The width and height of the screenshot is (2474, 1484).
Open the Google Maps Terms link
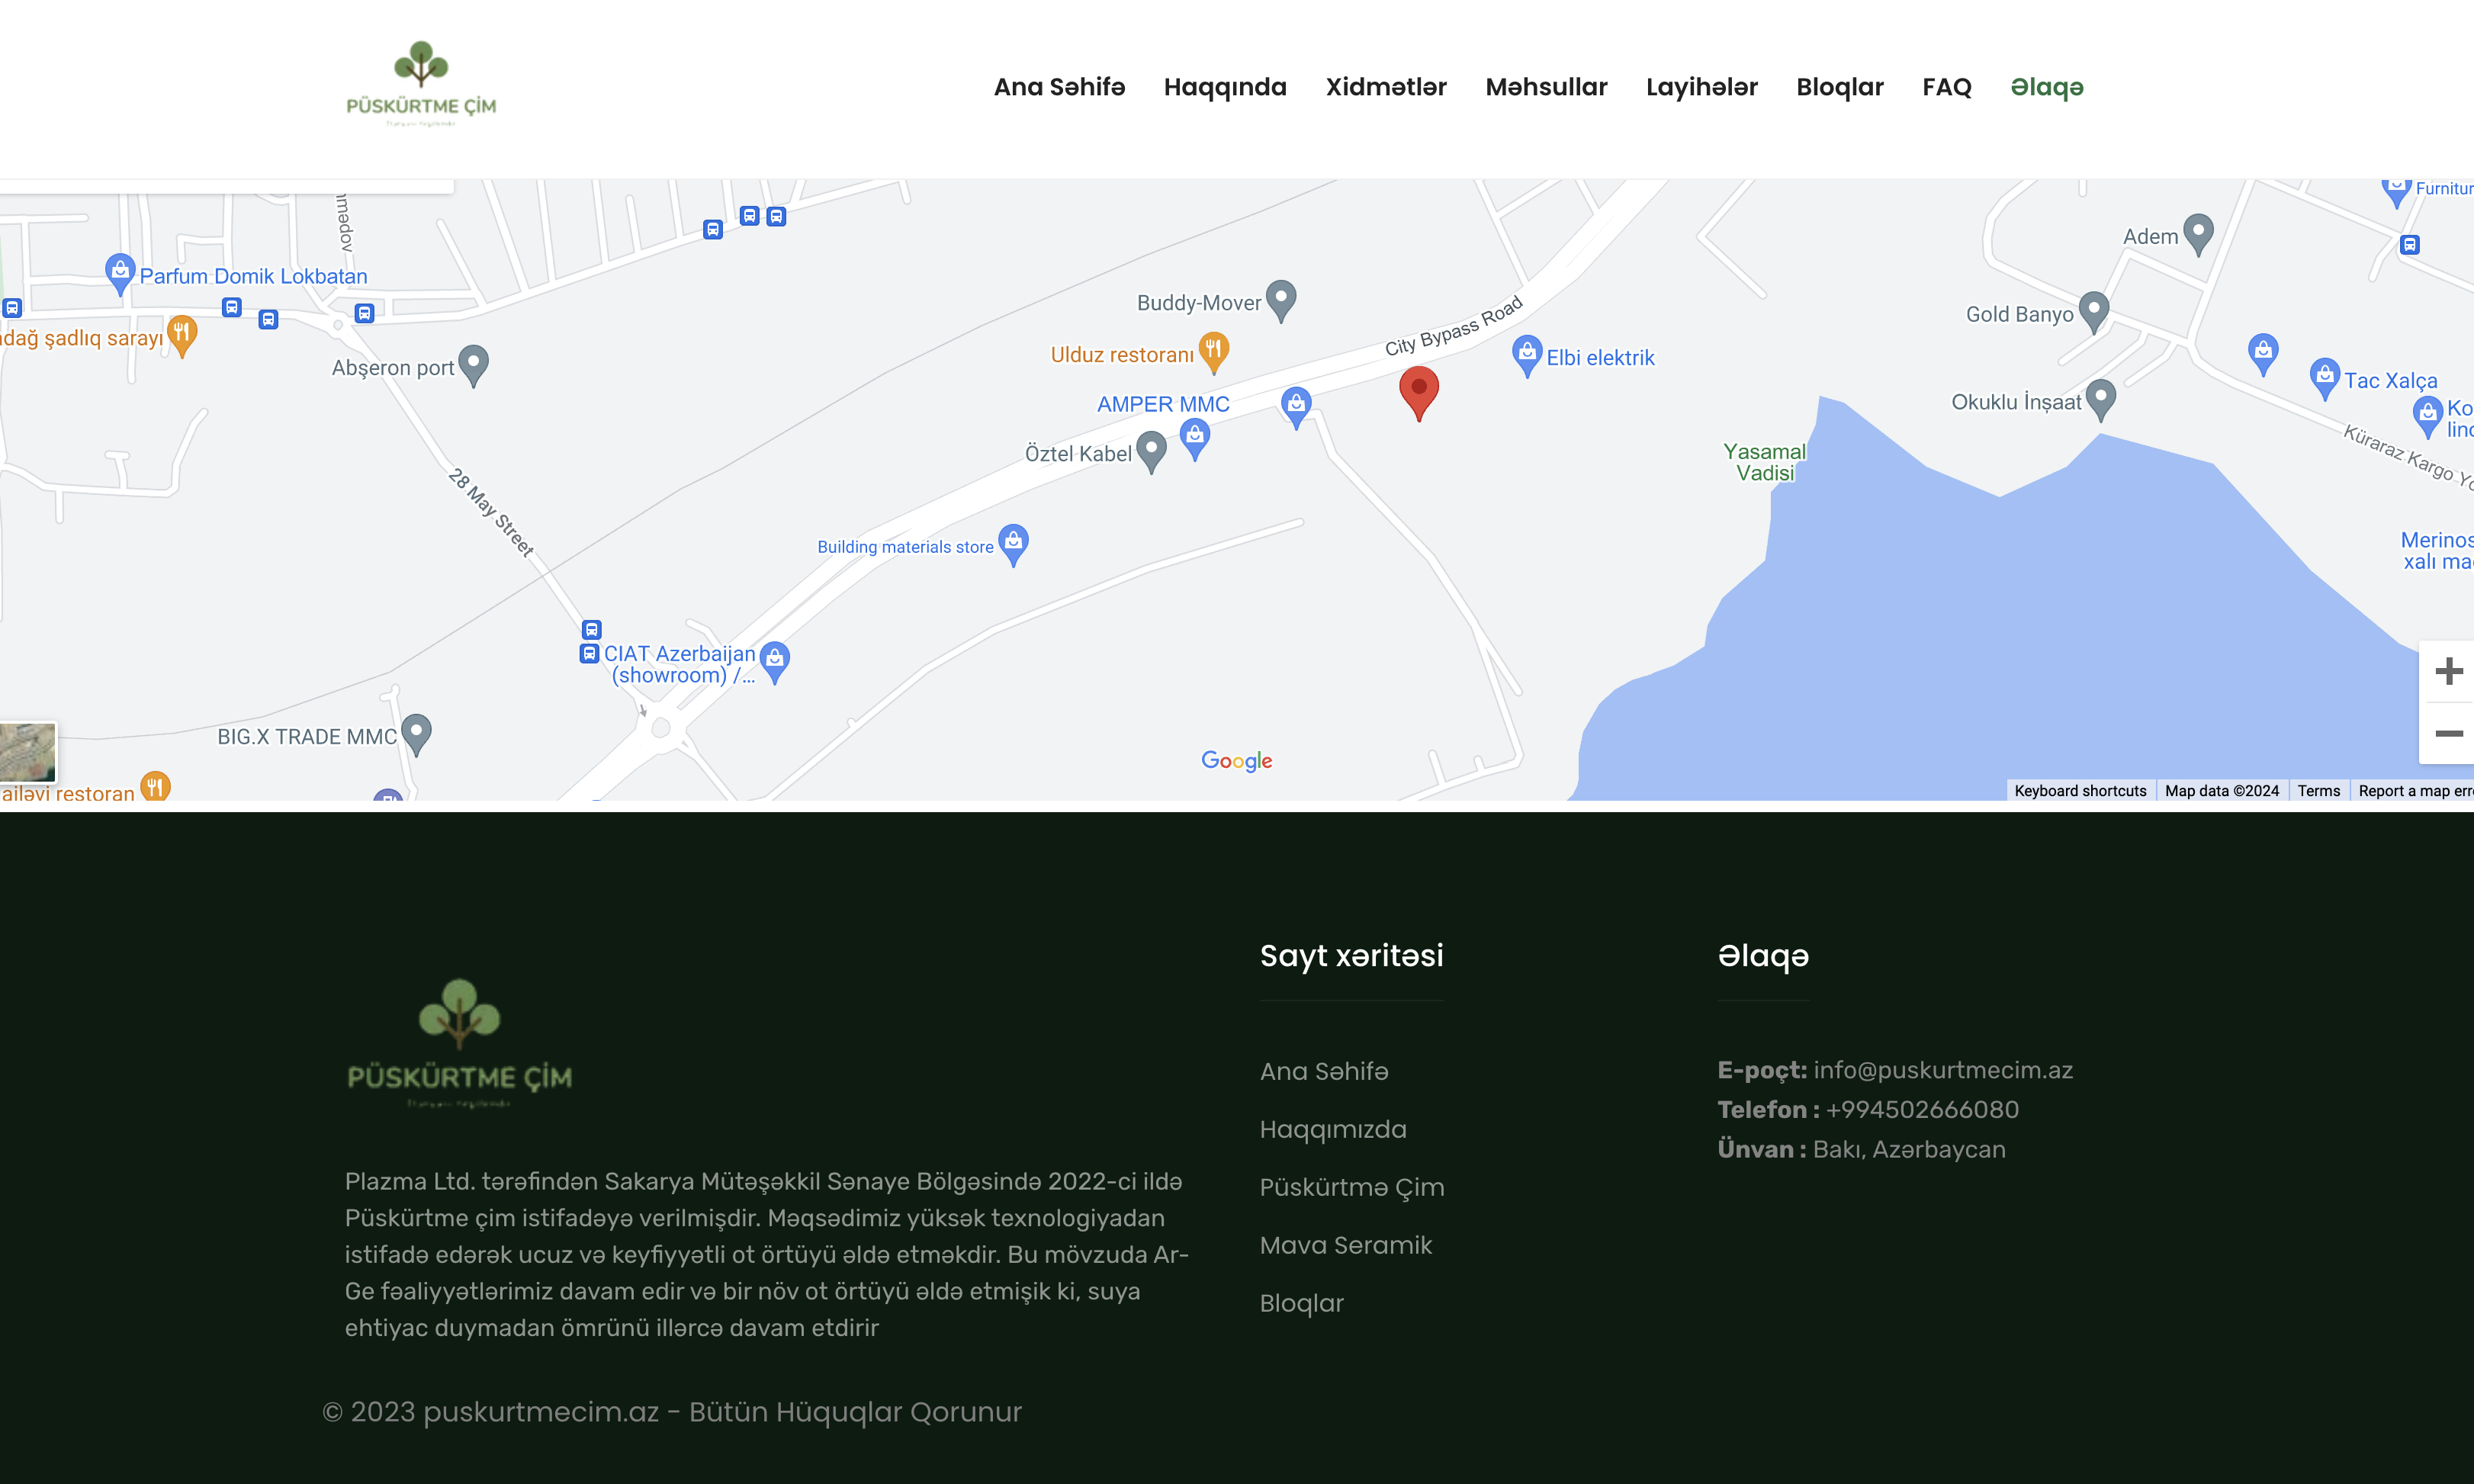point(2318,791)
